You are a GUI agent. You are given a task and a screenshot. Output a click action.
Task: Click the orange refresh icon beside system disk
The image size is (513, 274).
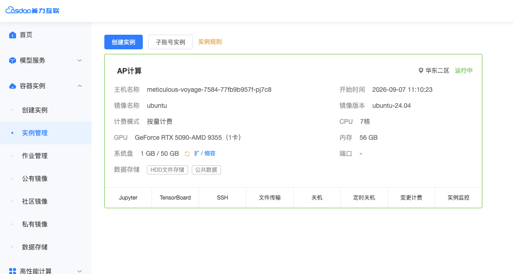[187, 154]
